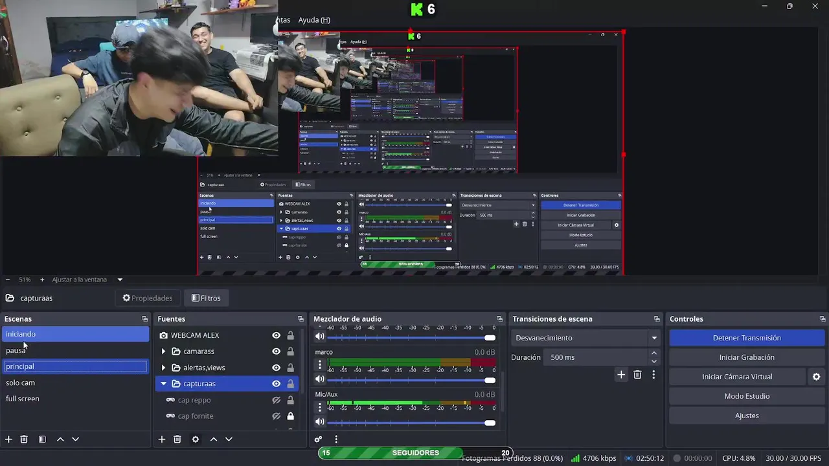Show the cap reppo source
Viewport: 829px width, 466px height.
[x=276, y=400]
